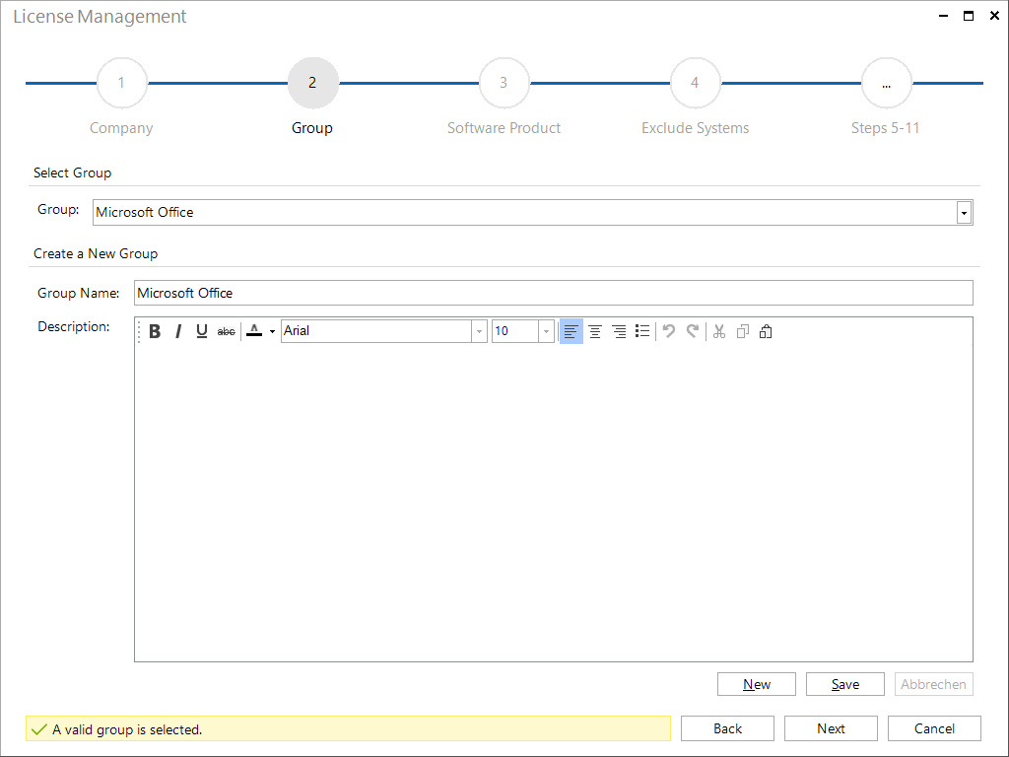Apply font color with the A icon
This screenshot has width=1009, height=757.
pos(255,331)
